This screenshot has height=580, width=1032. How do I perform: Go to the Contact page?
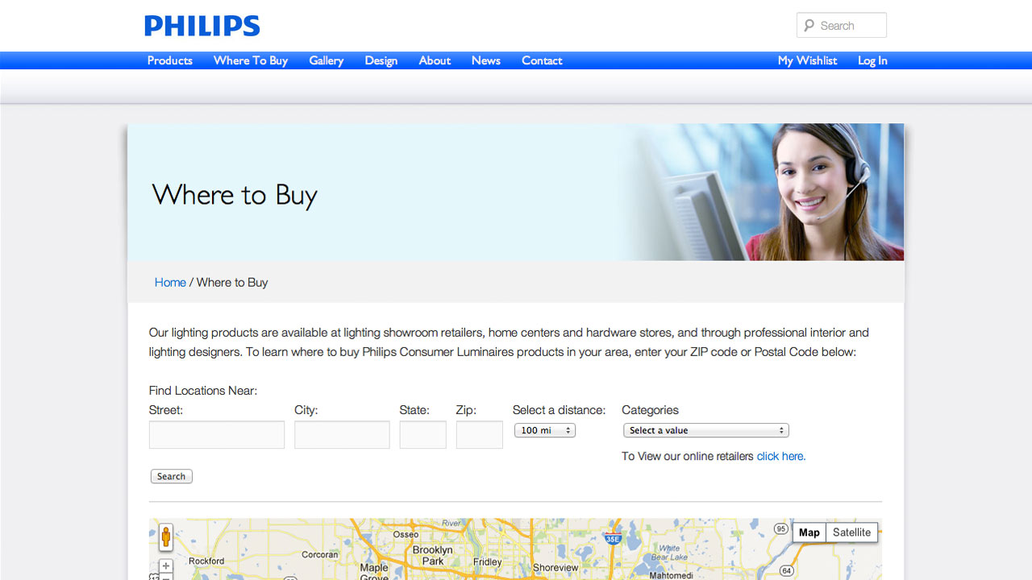pos(542,60)
